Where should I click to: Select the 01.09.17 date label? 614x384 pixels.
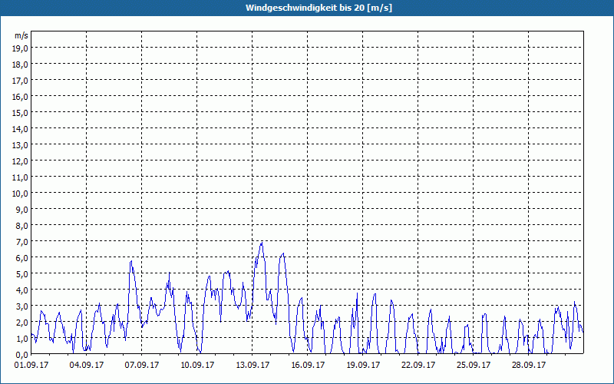pos(31,366)
